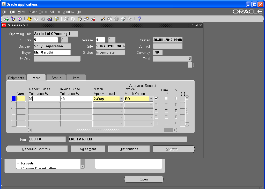Click the Paste clipboard icon

(80, 19)
